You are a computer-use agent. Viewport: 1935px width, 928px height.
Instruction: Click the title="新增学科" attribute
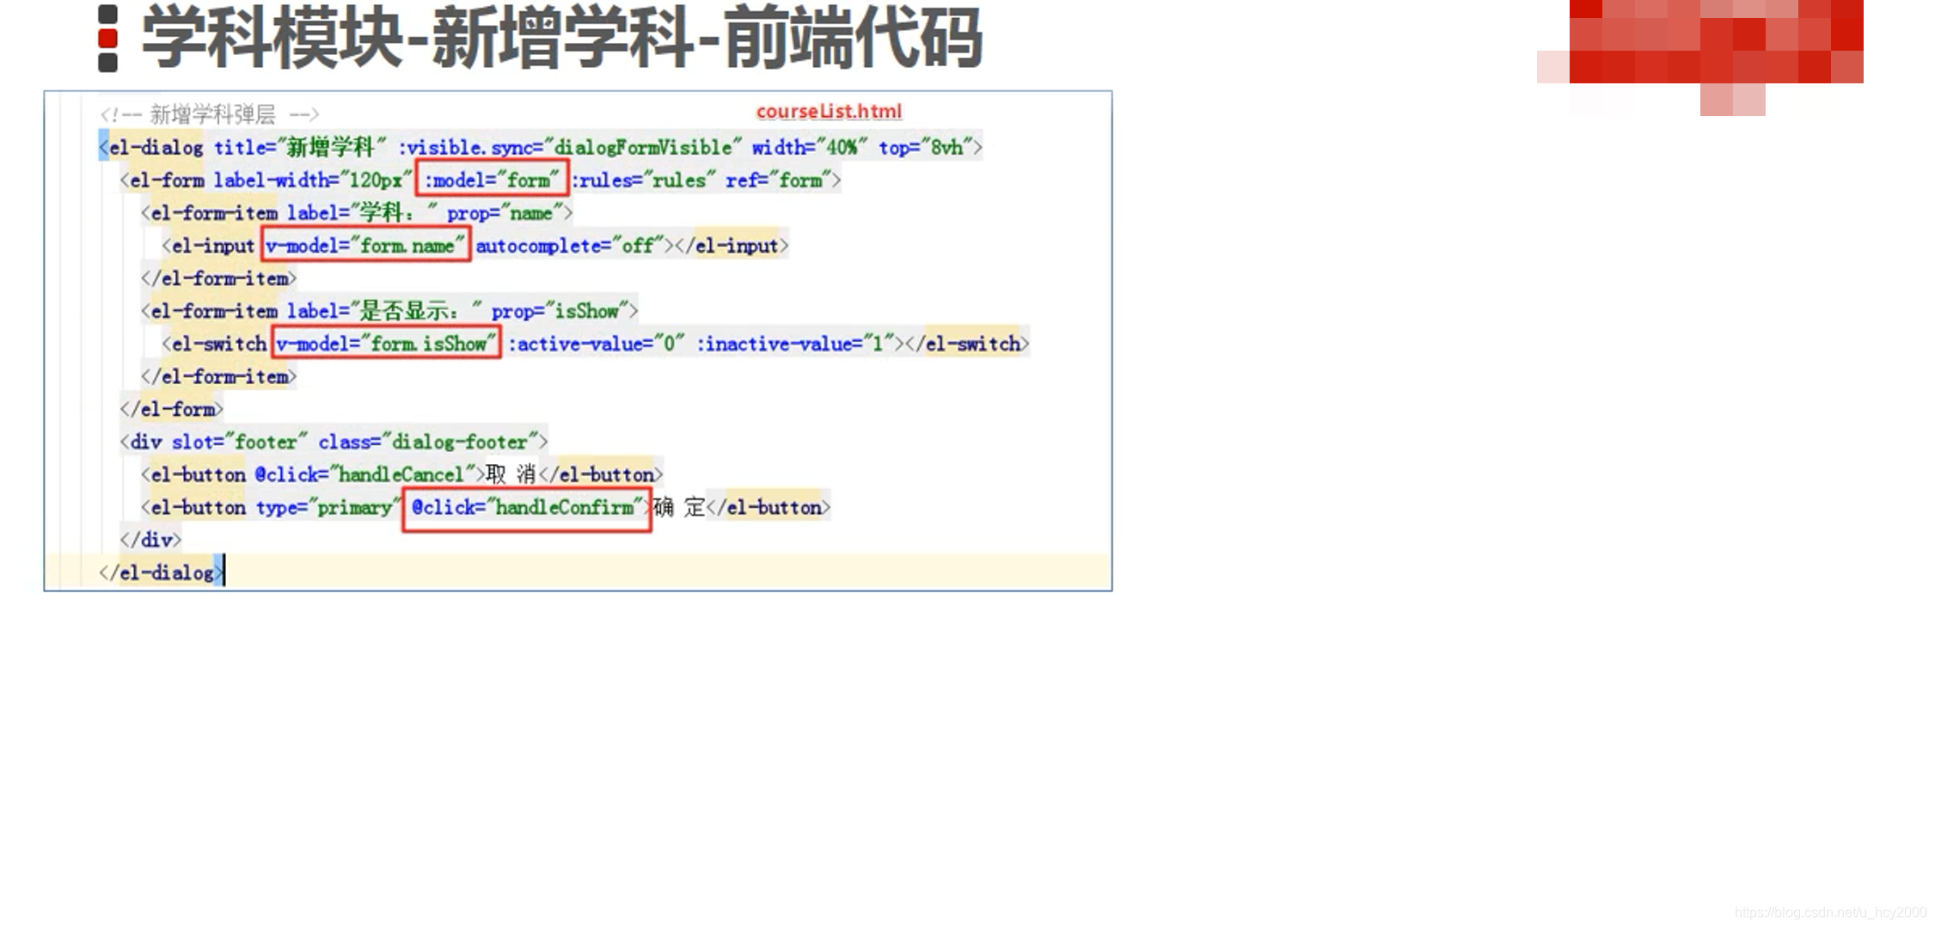pyautogui.click(x=300, y=148)
